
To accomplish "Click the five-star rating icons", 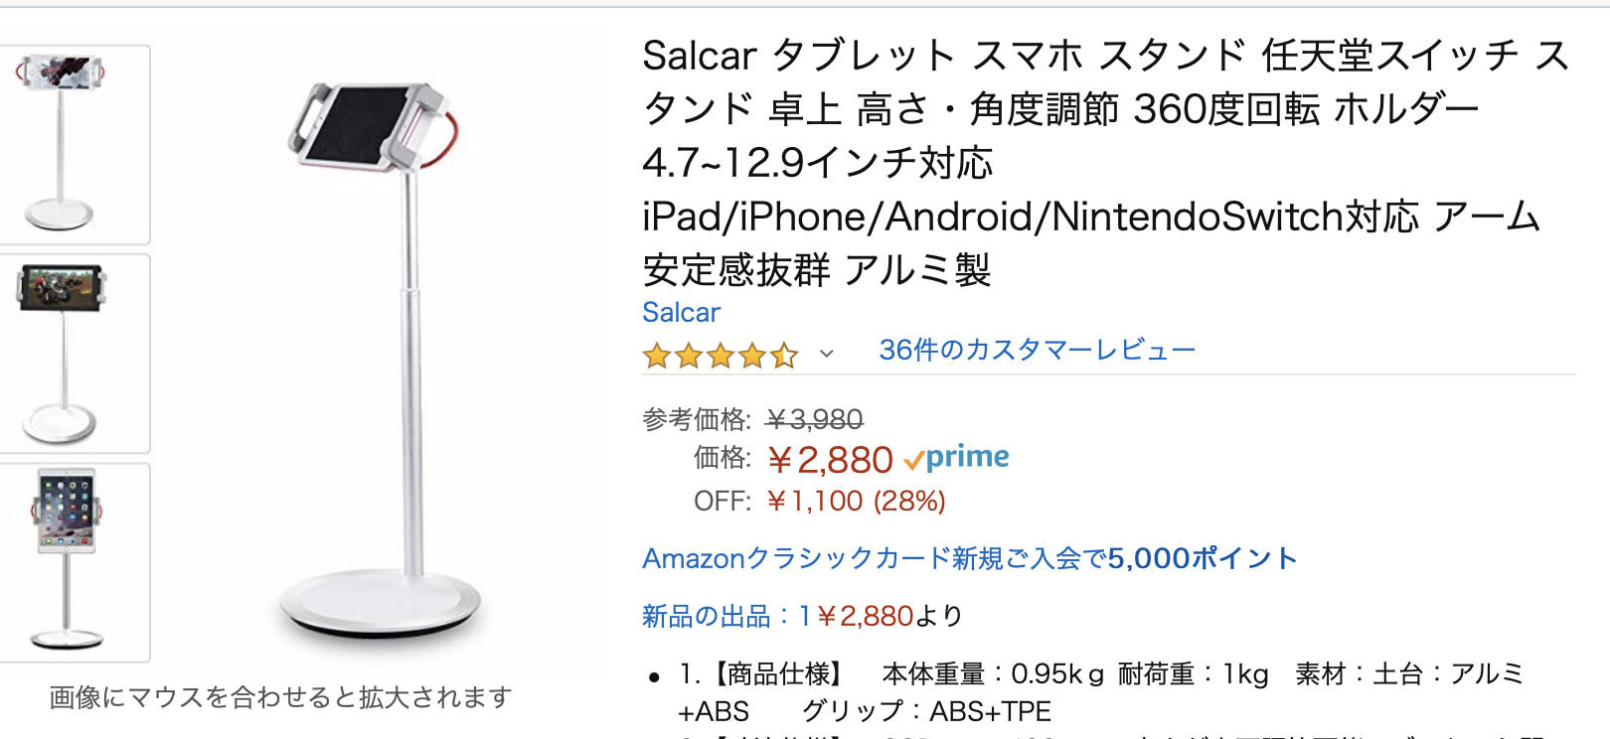I will coord(720,355).
